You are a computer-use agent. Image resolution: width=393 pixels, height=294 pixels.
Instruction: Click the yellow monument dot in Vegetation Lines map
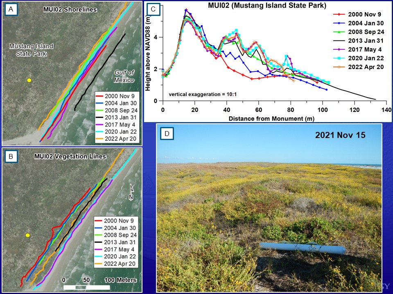[28, 235]
